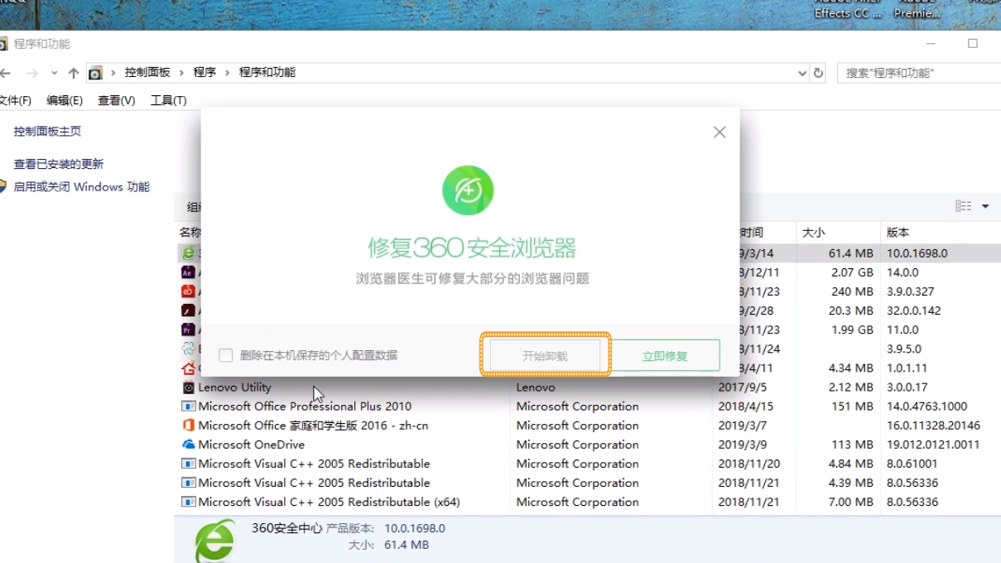Open the recent locations dropdown chevron
Viewport: 1001px width, 563px height.
point(54,73)
